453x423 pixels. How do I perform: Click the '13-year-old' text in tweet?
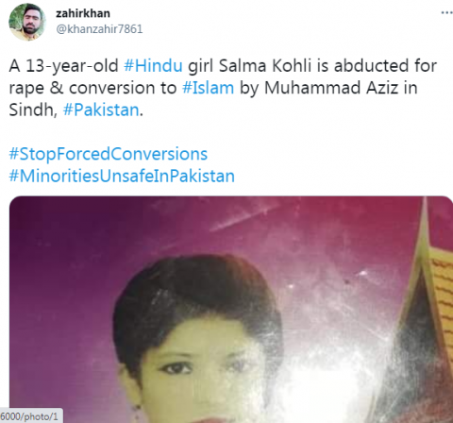72,66
